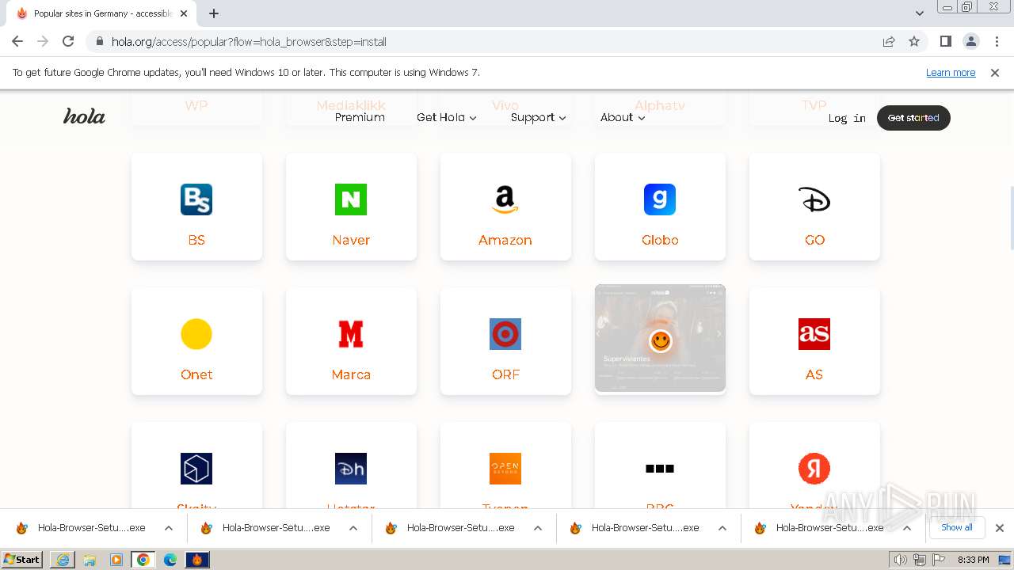
Task: Open Microsoft Edge from taskbar
Action: pos(170,560)
